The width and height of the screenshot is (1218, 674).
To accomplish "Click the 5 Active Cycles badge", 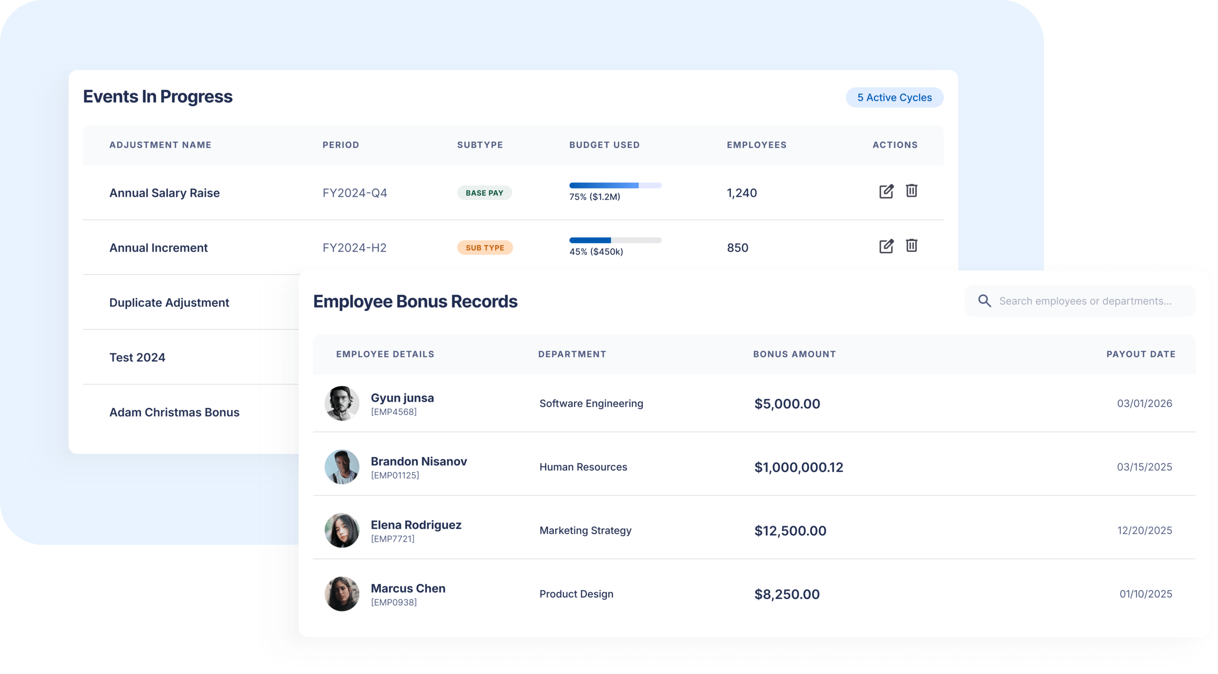I will (894, 98).
